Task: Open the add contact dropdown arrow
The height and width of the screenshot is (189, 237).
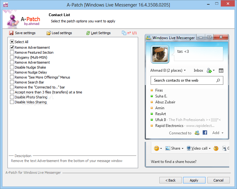Action: [214, 70]
